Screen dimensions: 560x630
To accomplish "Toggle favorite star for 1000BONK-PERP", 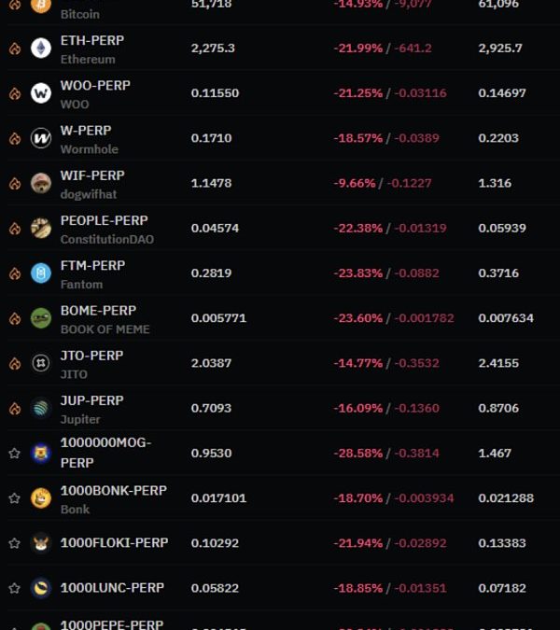I will click(x=14, y=498).
